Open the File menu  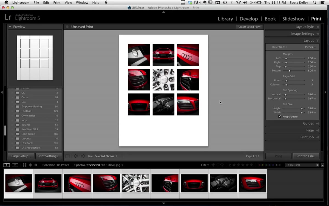click(36, 2)
